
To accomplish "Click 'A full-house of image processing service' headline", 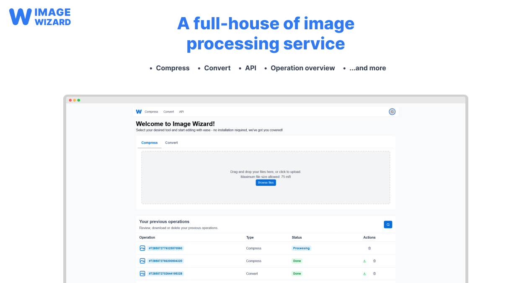I will tap(266, 33).
